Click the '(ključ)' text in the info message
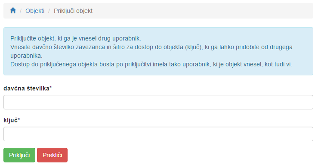Viewport: 318px width, 168px height. click(194, 47)
